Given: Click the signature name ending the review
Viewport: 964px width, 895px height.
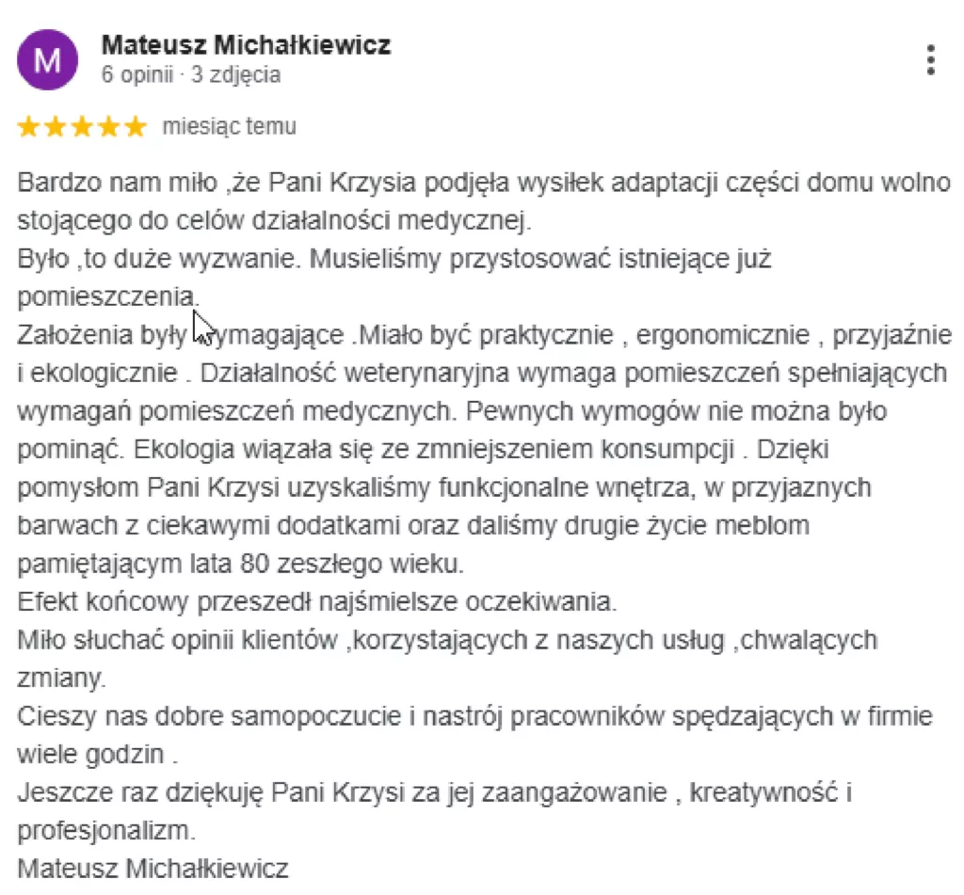Looking at the screenshot, I should 153,869.
